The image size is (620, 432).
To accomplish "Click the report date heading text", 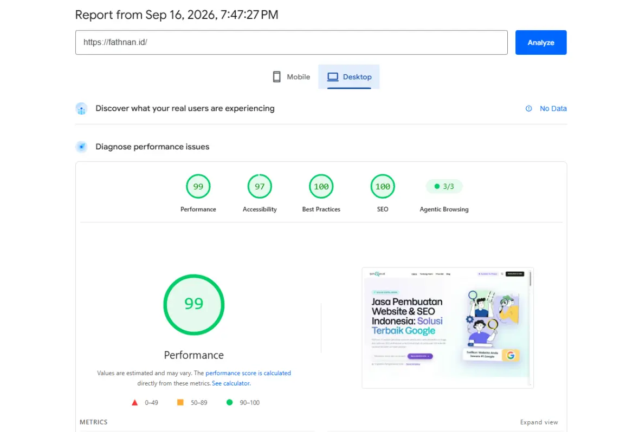I will [x=177, y=15].
